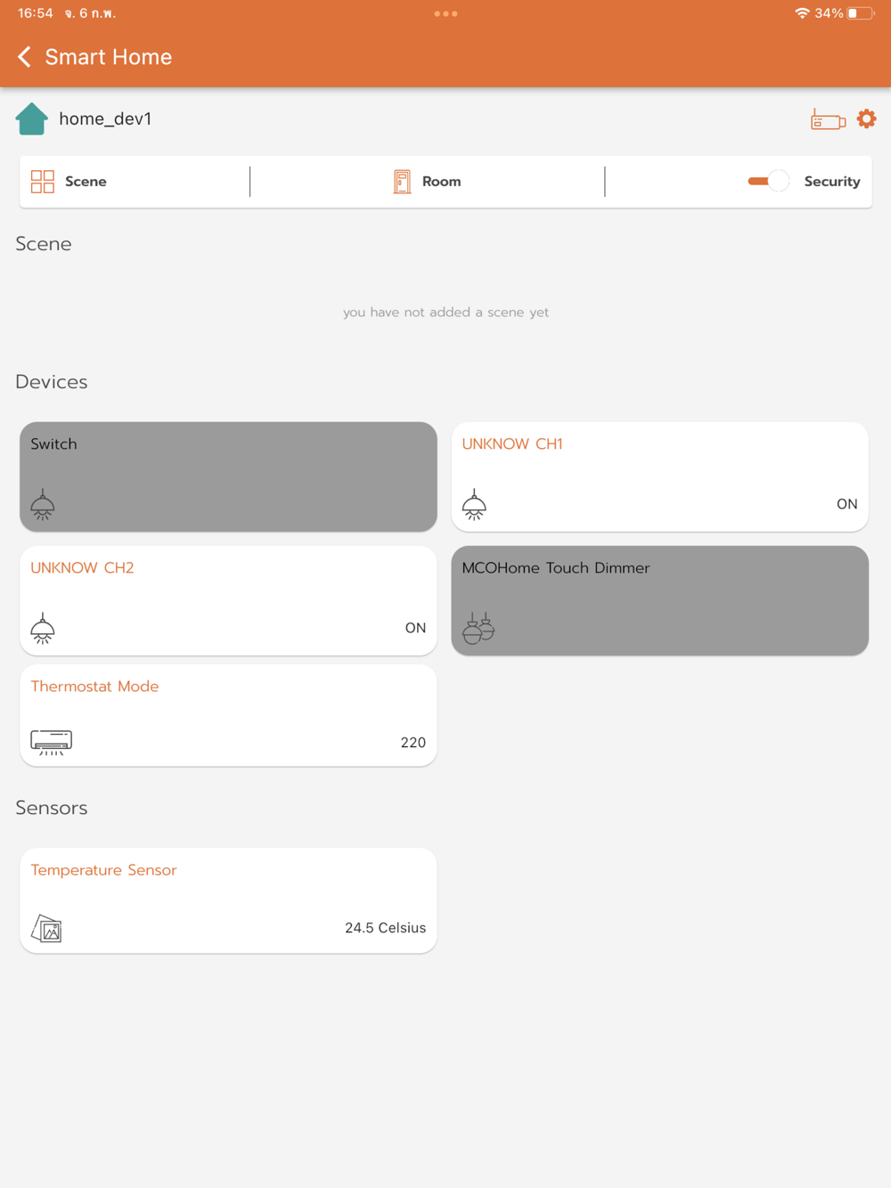Tap the dual lamp icon in MCOHome Dimmer
The width and height of the screenshot is (891, 1188).
478,628
